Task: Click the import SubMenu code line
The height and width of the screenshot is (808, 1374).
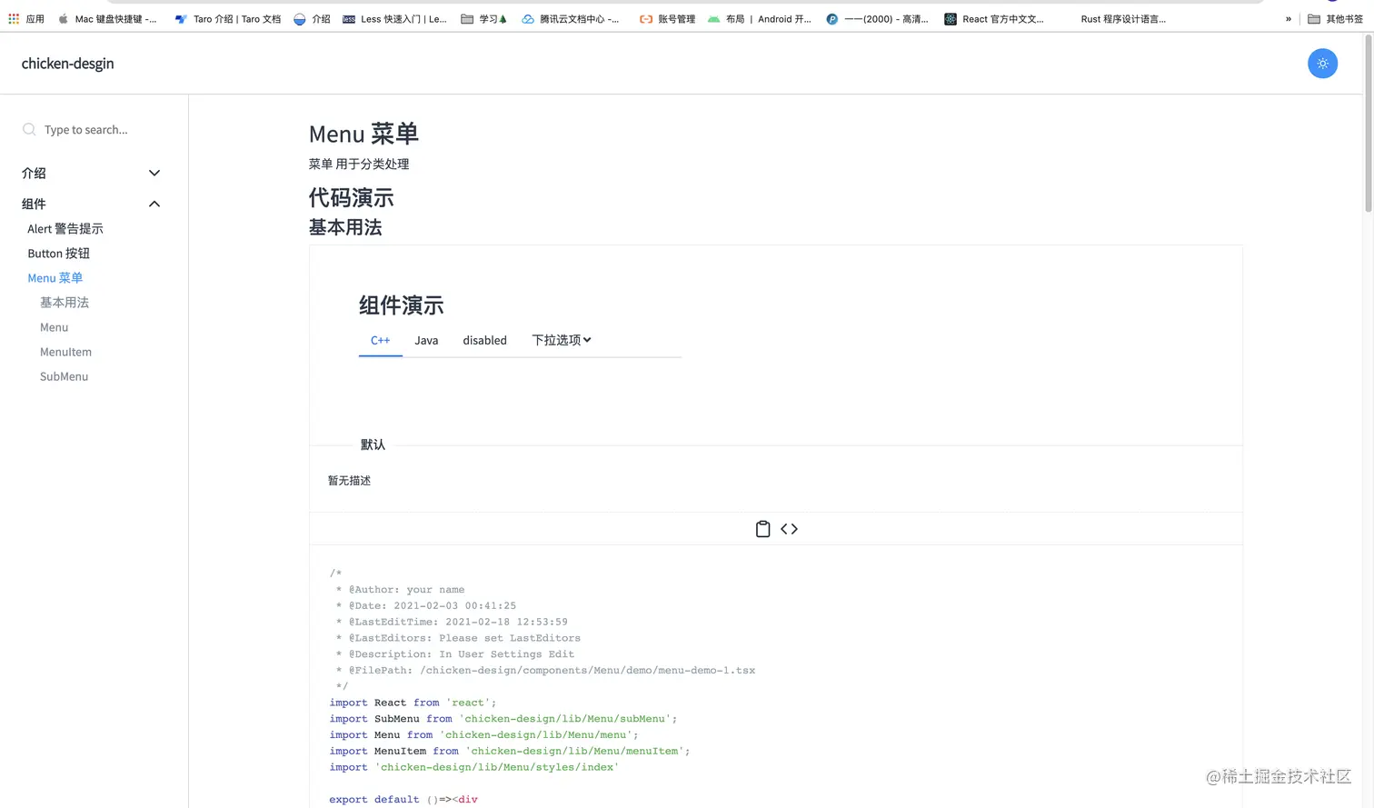Action: click(503, 719)
